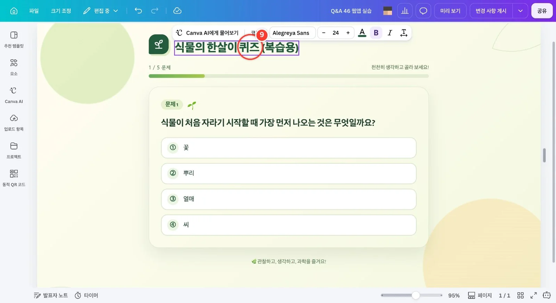Select answer option ④ 씨
The image size is (556, 303).
[x=289, y=225]
